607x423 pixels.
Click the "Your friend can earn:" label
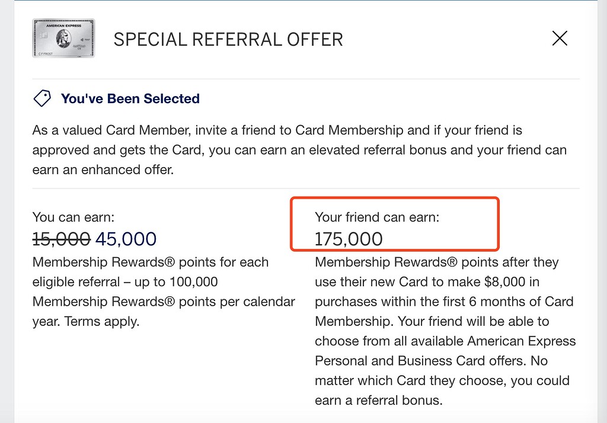[x=377, y=217]
